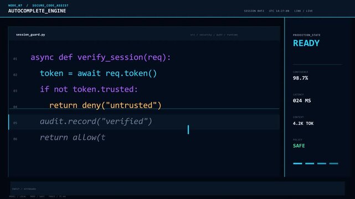
Task: Click the 4.2K TOK context value
Action: click(303, 123)
